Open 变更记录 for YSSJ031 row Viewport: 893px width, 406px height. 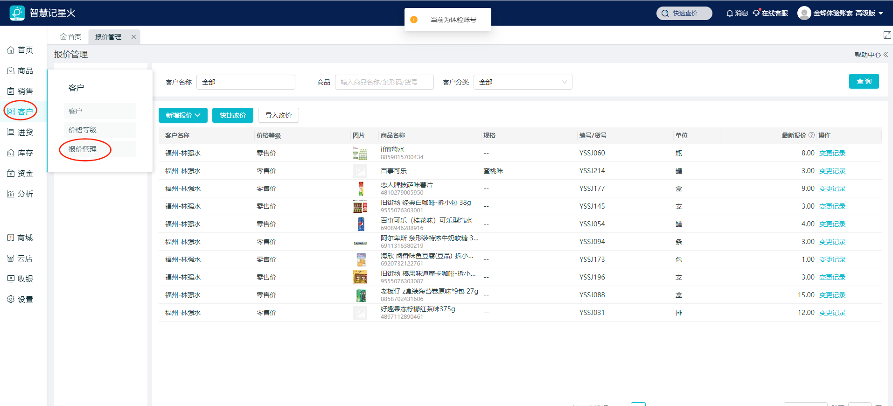click(832, 313)
